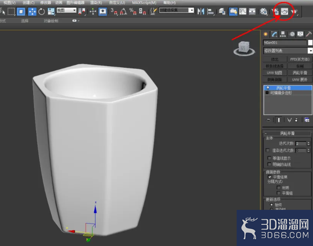Switch to the Display command panel tab
Screen dimensions: 313x246
pyautogui.click(x=300, y=34)
